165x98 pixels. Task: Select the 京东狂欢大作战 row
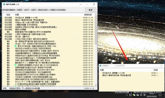coord(49,48)
